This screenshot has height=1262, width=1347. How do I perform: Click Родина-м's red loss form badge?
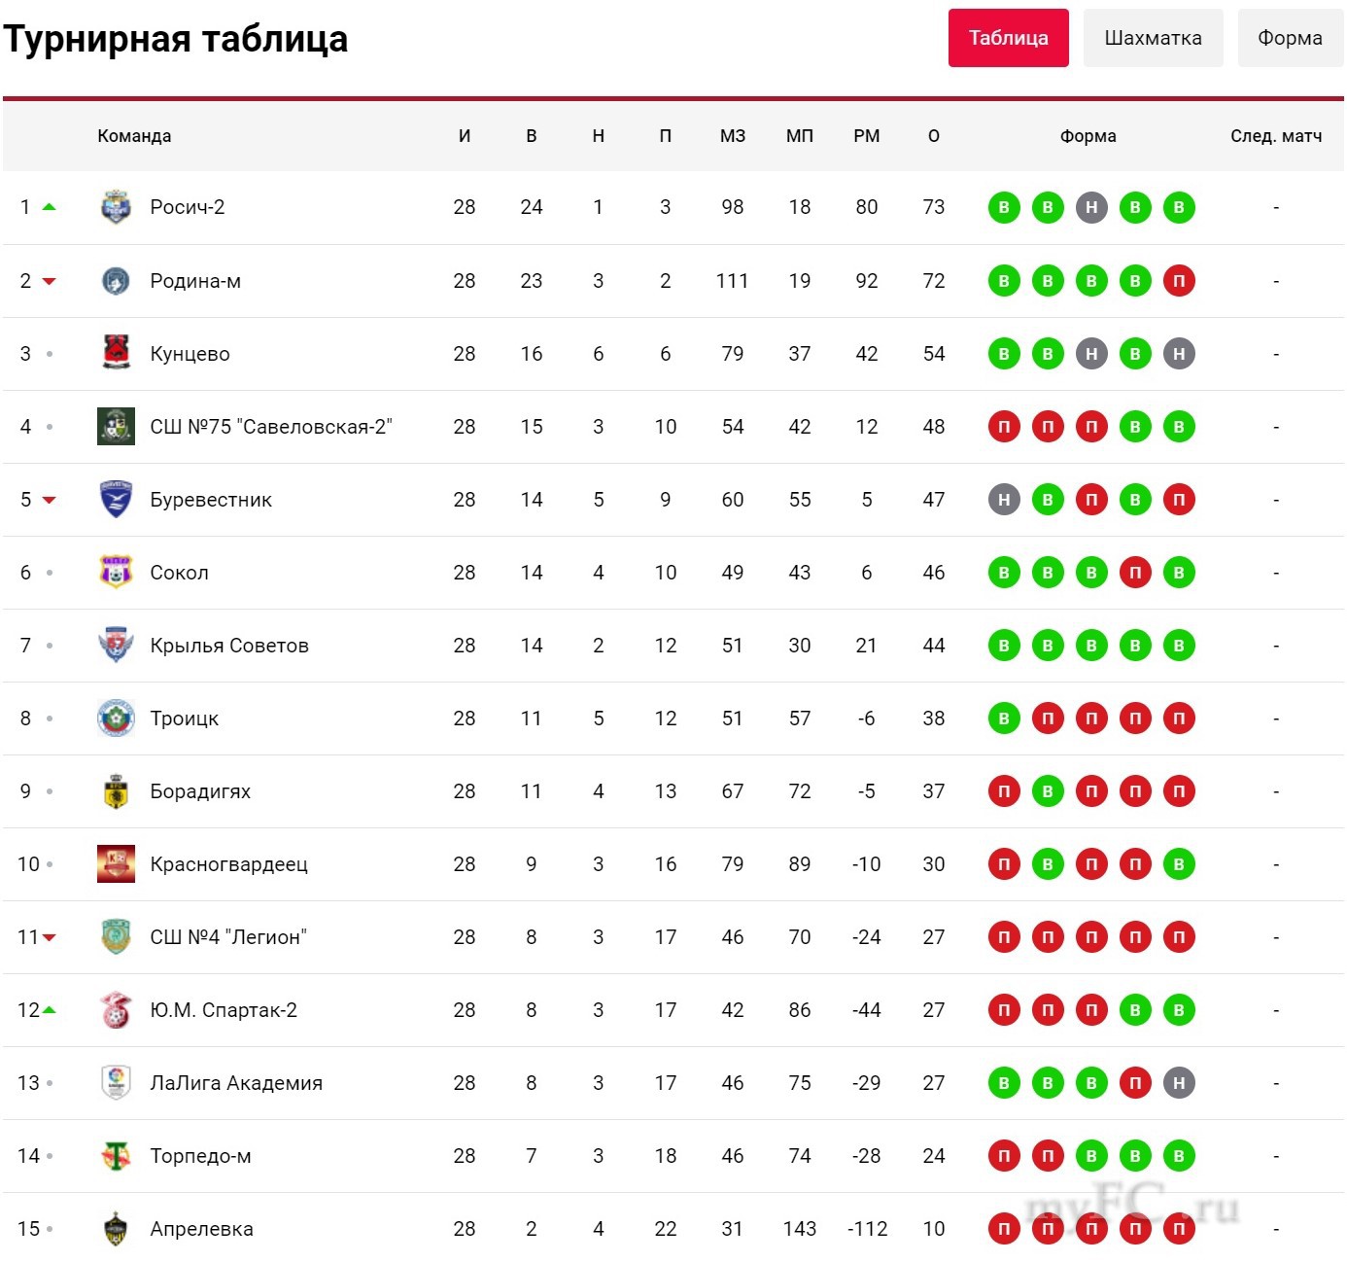click(1179, 281)
